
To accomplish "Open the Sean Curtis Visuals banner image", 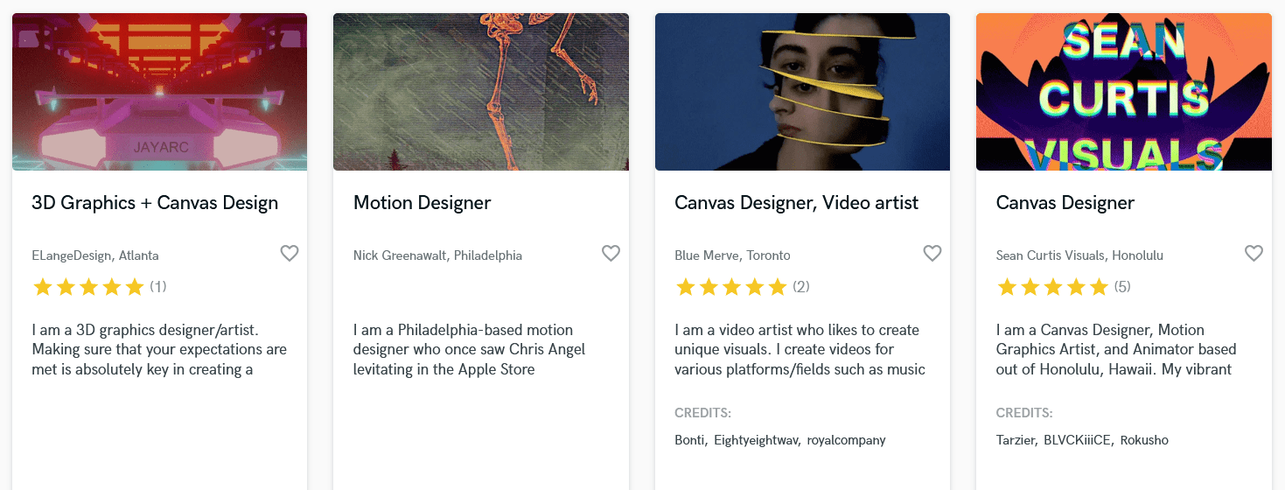I will (x=1123, y=92).
